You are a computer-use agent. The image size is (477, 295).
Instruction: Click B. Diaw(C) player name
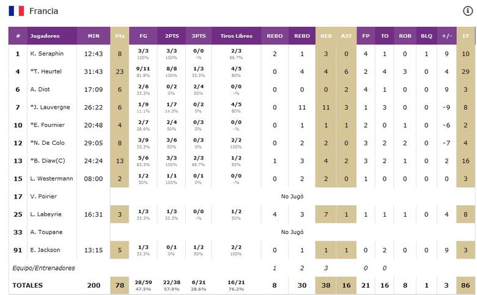[49, 161]
